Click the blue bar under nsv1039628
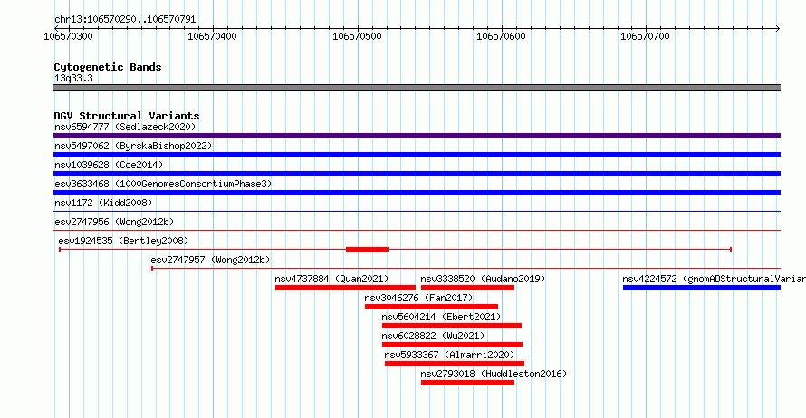This screenshot has height=418, width=806. click(x=417, y=174)
